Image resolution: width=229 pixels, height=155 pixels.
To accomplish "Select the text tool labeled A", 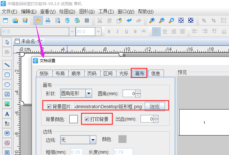I will coord(7,114).
